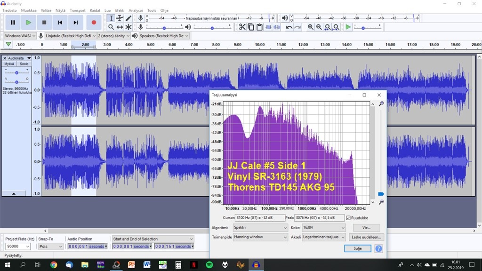Start recording with the red Record button
The width and height of the screenshot is (482, 271).
[x=94, y=23]
